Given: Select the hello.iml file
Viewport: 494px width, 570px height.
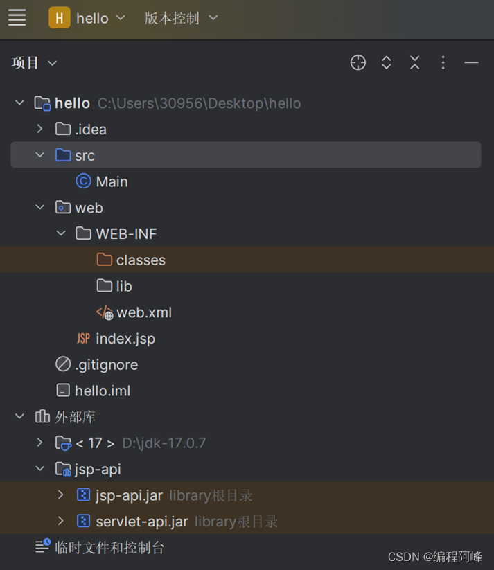Looking at the screenshot, I should click(x=103, y=391).
